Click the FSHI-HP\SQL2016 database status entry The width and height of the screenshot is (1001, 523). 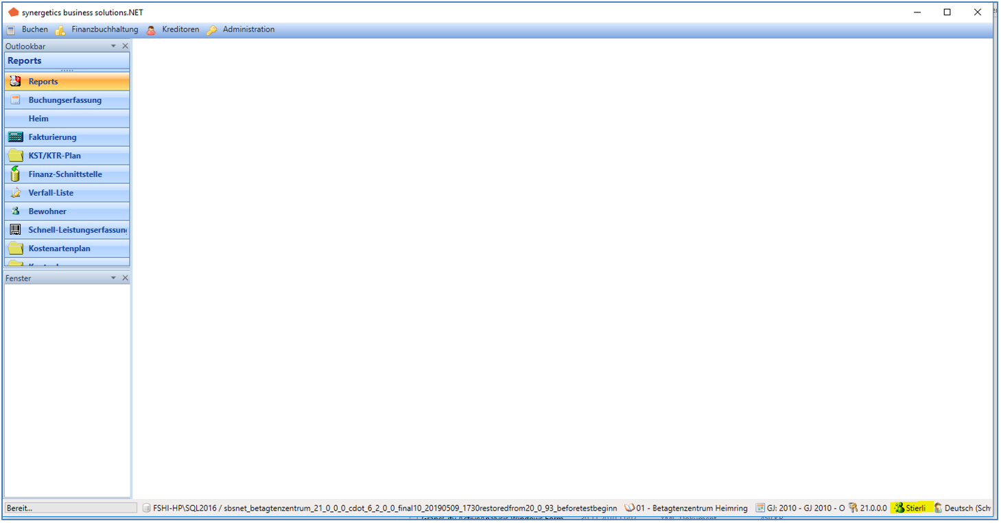[x=380, y=508]
